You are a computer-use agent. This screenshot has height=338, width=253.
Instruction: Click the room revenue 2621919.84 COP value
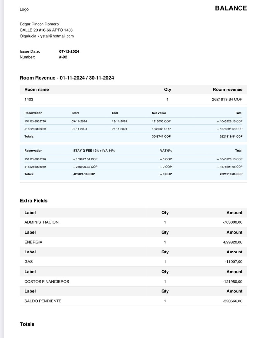(x=227, y=99)
